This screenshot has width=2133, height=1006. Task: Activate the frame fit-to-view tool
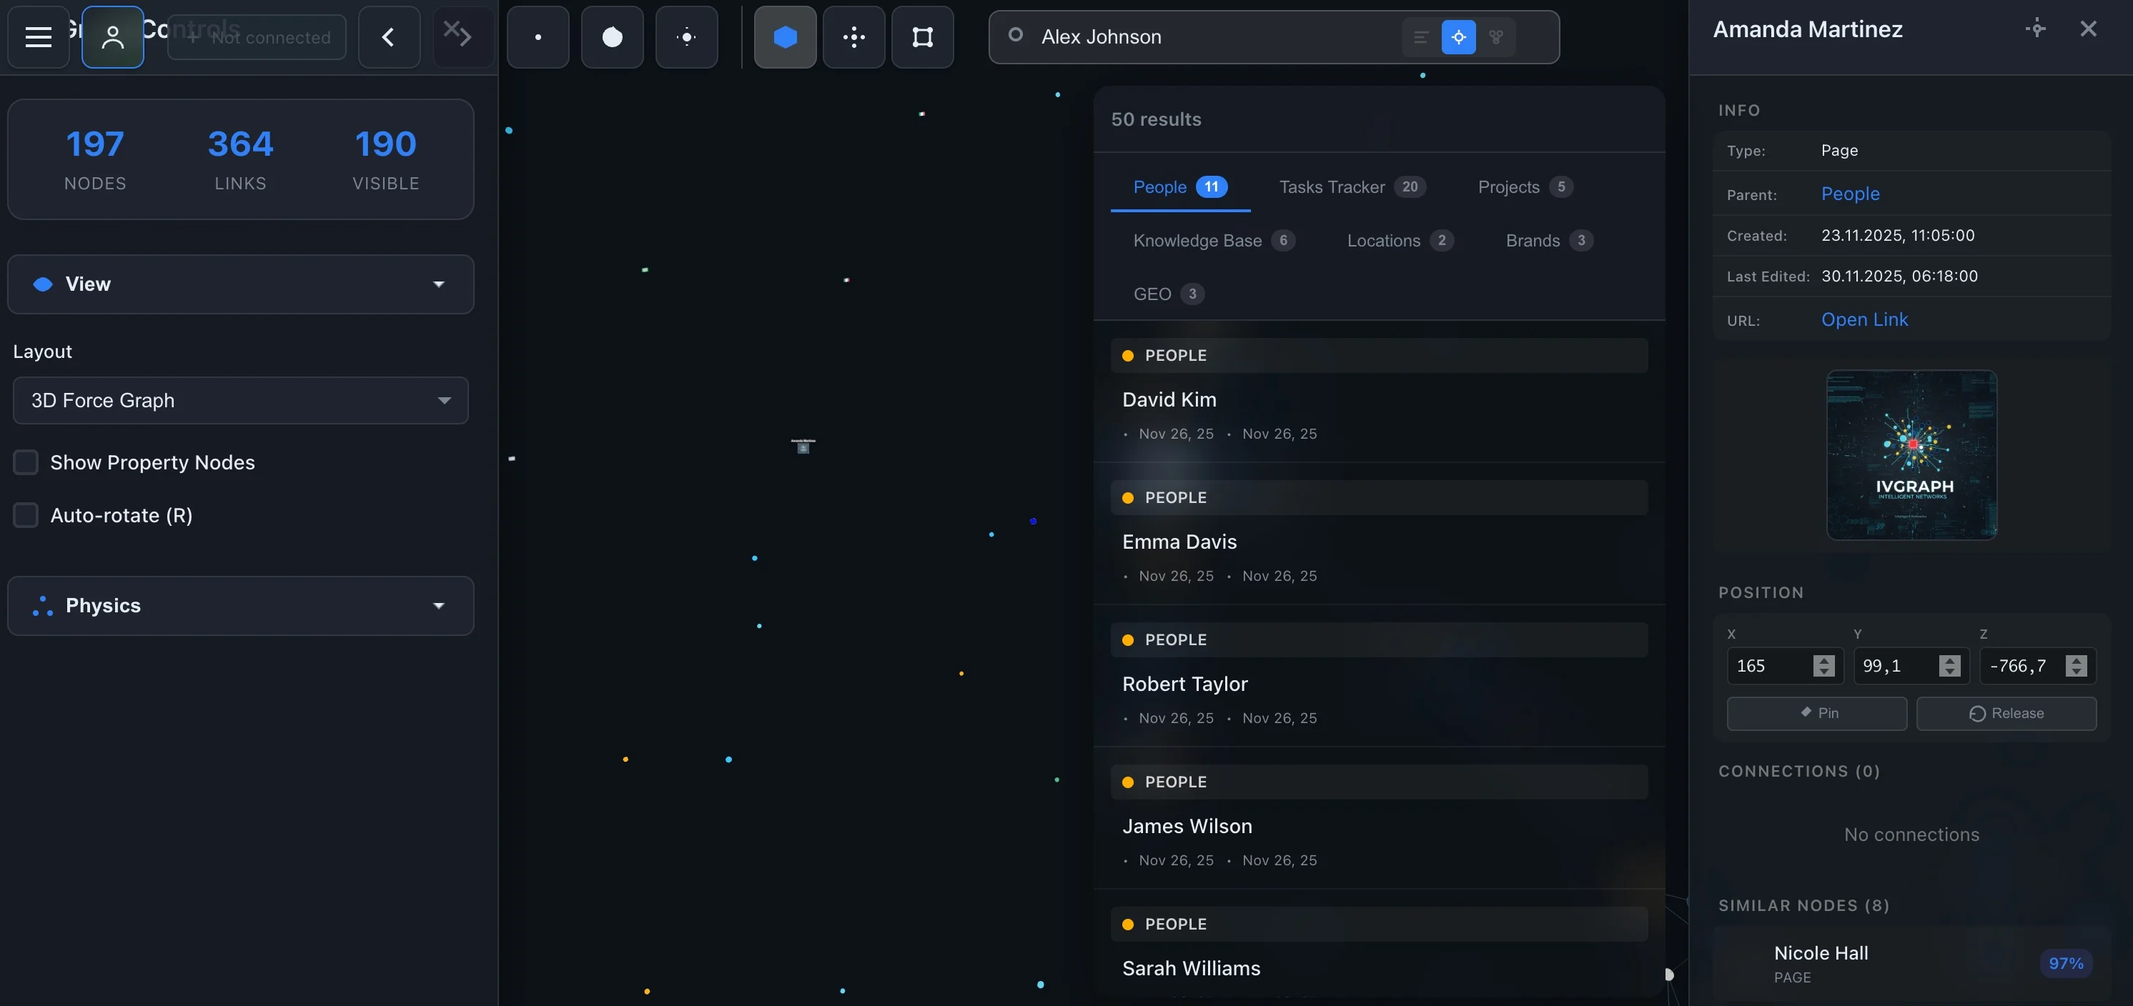922,36
